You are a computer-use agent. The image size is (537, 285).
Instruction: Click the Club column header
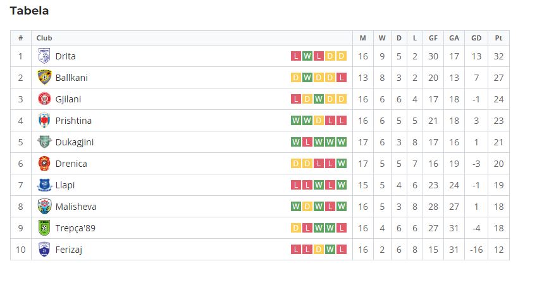[44, 38]
